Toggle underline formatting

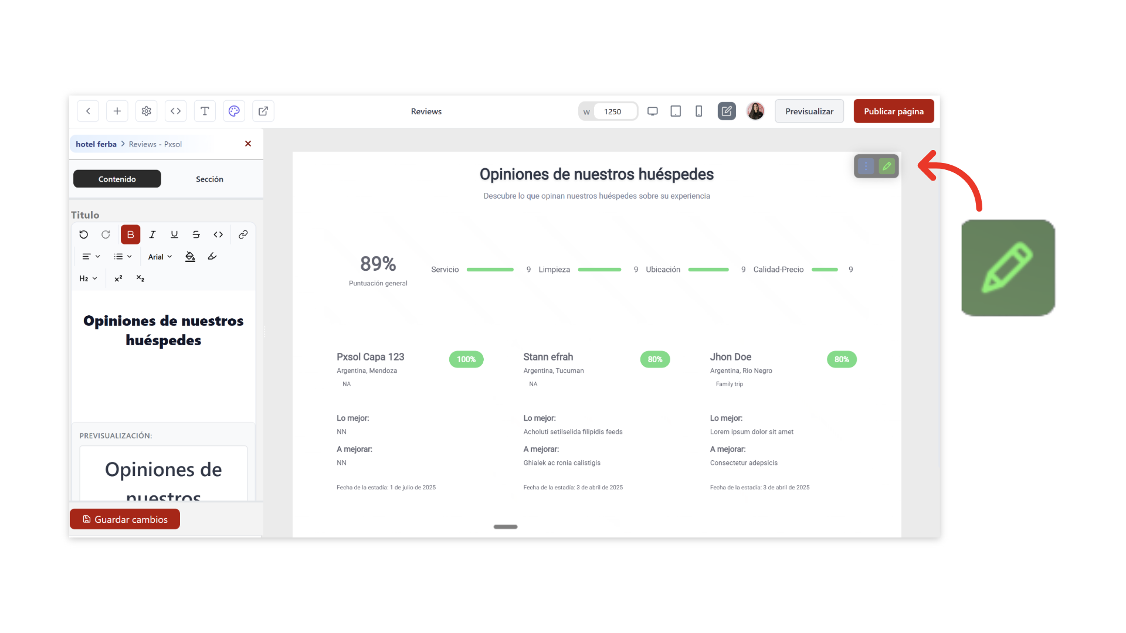tap(174, 234)
